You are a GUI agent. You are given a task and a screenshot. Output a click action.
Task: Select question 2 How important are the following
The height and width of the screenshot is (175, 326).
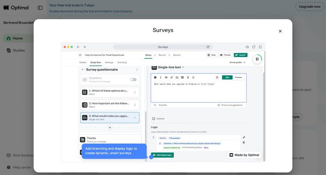pyautogui.click(x=110, y=105)
